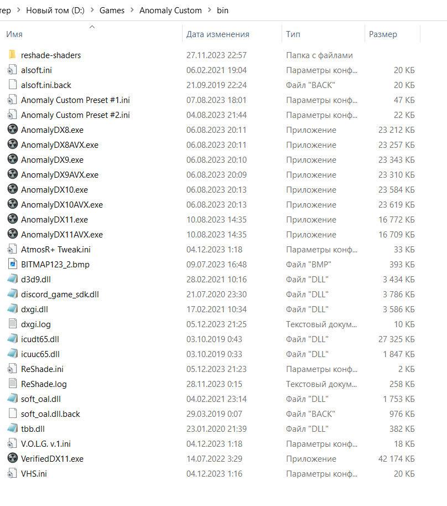Select file name Anomaly Custom Preset #1.ini
Viewport: 447px width, 506px height.
point(75,100)
